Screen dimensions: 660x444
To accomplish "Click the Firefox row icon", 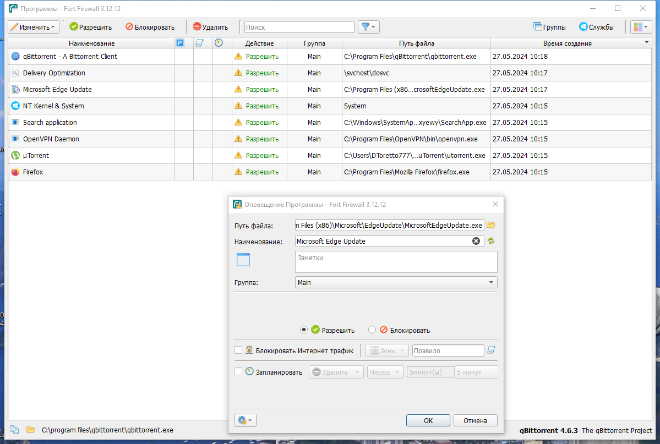I will click(x=15, y=172).
